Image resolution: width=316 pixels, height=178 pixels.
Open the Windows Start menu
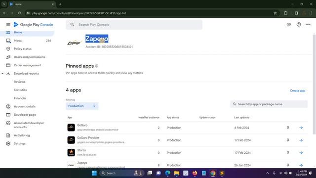coord(94,173)
